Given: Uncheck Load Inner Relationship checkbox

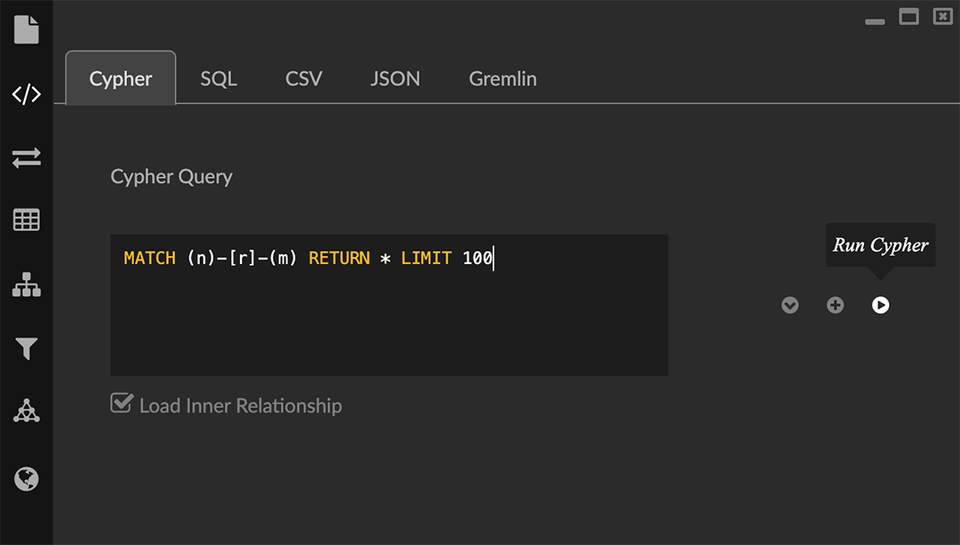Looking at the screenshot, I should [121, 404].
